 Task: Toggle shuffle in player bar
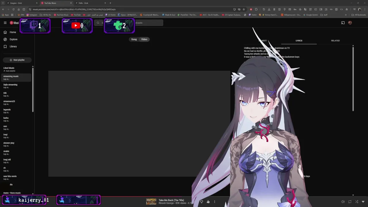[356, 202]
